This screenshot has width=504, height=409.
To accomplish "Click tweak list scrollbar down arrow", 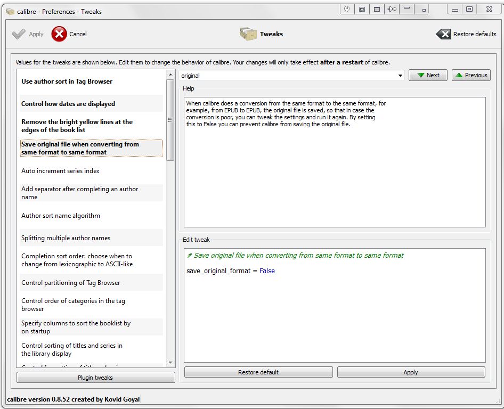I will (x=170, y=363).
